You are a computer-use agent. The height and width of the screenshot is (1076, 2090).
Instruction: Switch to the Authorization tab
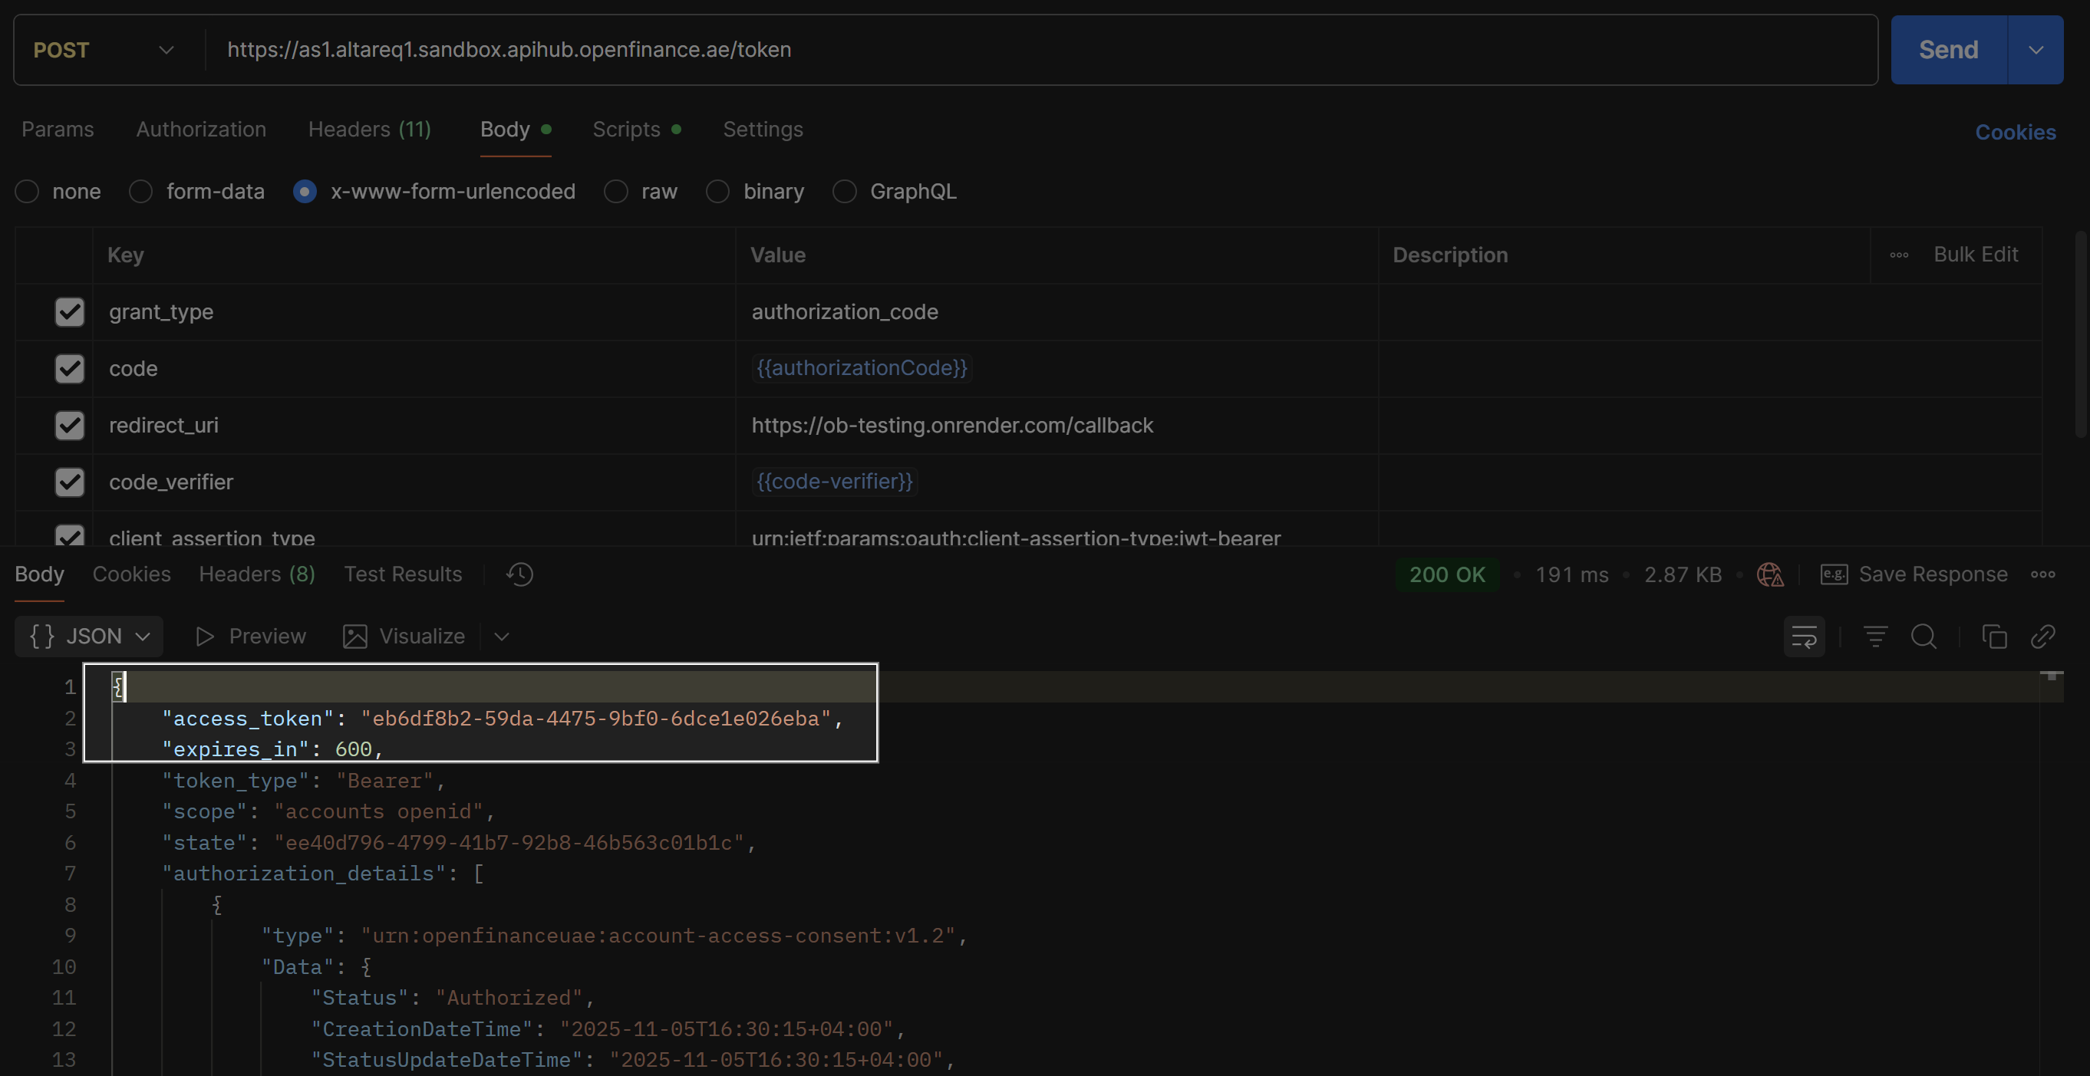pyautogui.click(x=200, y=130)
